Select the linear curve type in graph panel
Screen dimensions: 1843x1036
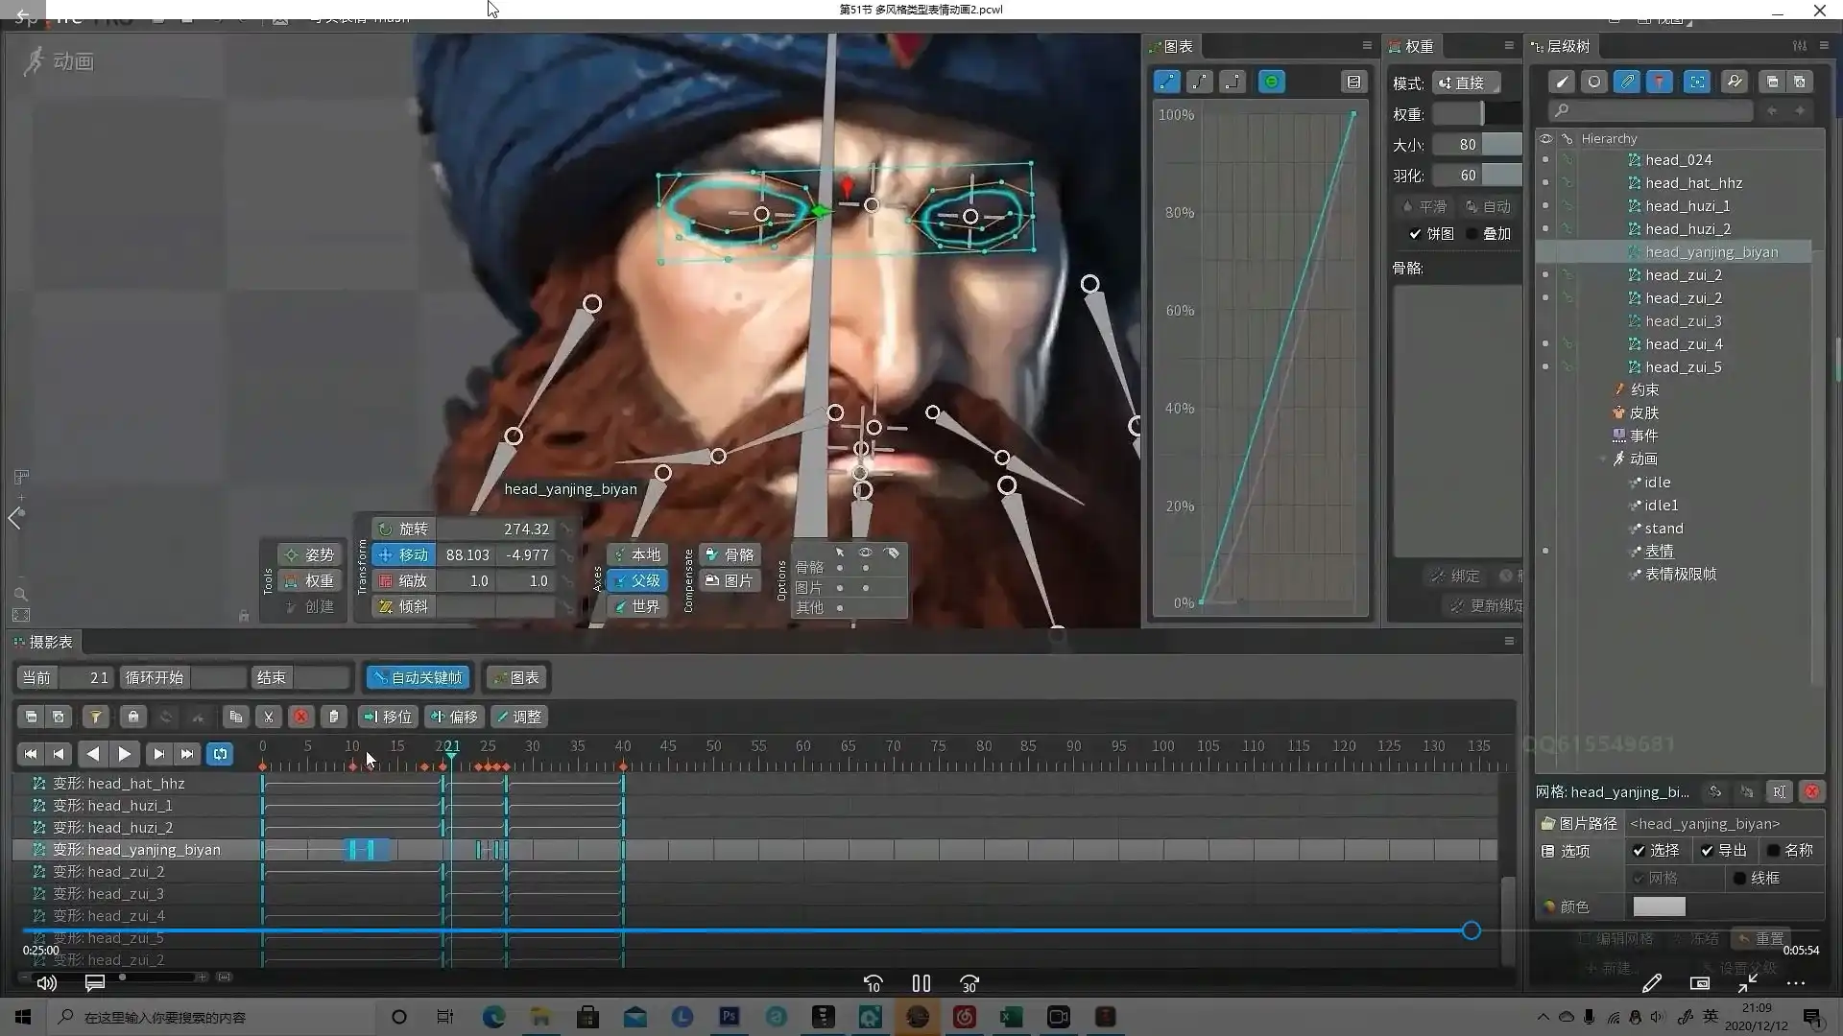coord(1166,82)
